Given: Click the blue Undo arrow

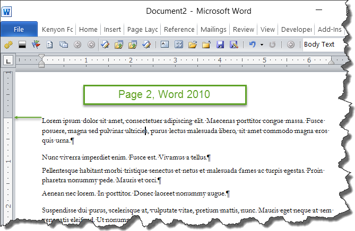Looking at the screenshot, I should 253,45.
